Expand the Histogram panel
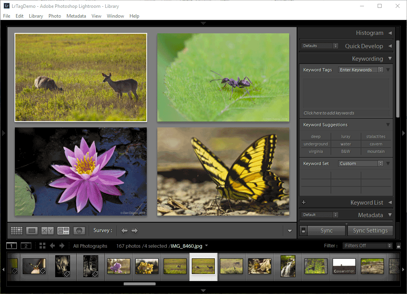Image resolution: width=407 pixels, height=294 pixels. click(390, 33)
